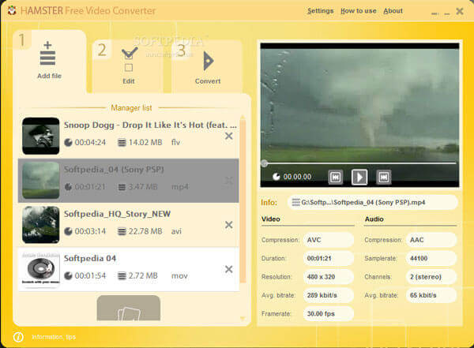Open the Information, tips link
The height and width of the screenshot is (348, 474).
(54, 337)
